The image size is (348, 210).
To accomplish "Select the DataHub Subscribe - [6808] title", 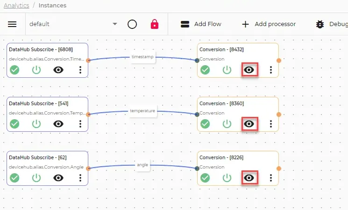I will pos(41,49).
